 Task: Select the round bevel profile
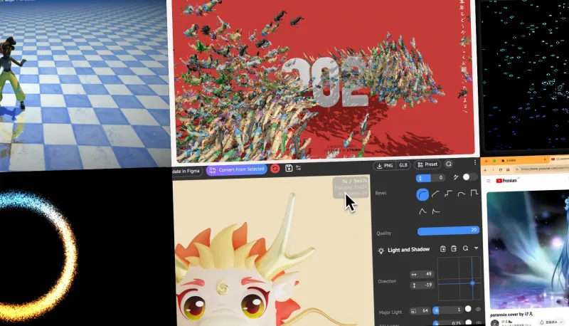(x=422, y=194)
